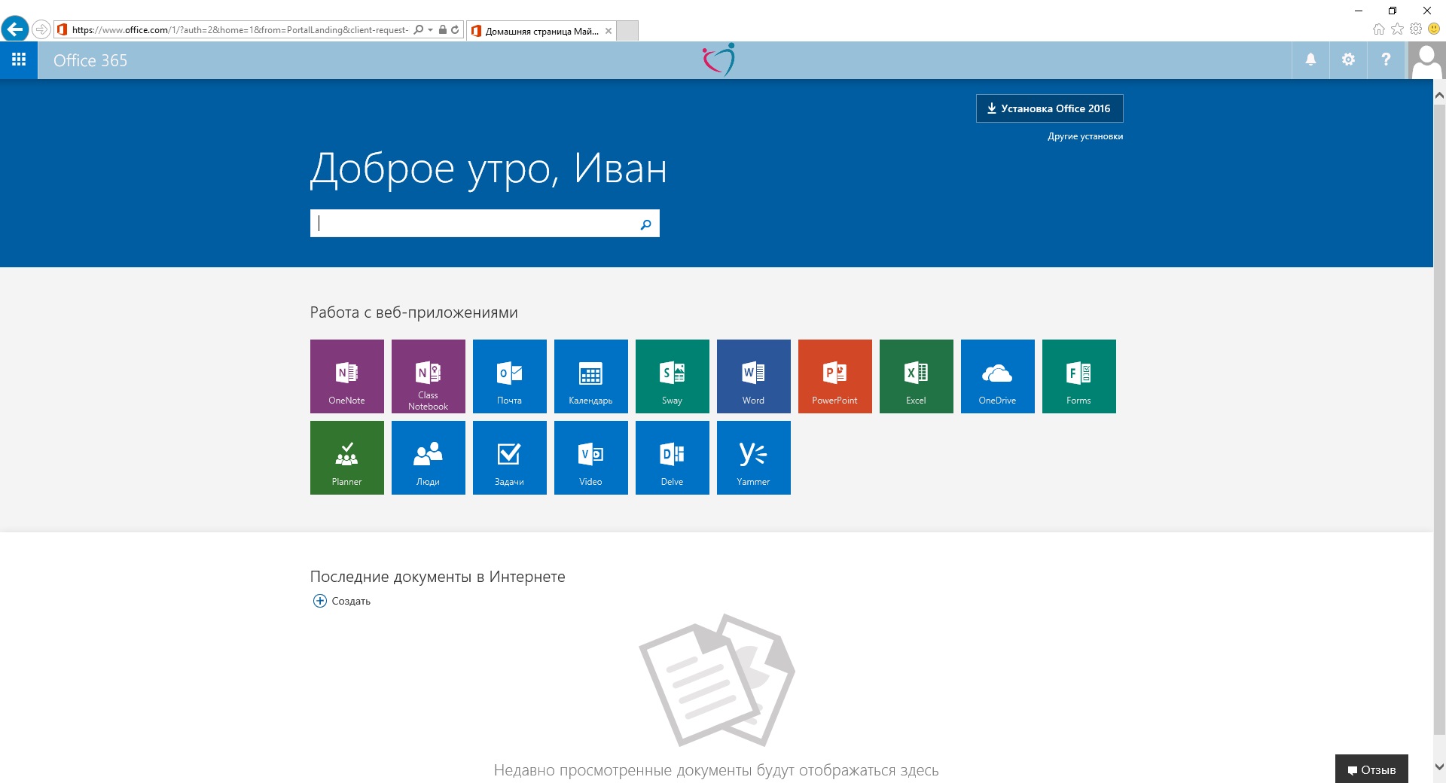Open the PowerPoint tile
The image size is (1446, 783).
tap(834, 376)
